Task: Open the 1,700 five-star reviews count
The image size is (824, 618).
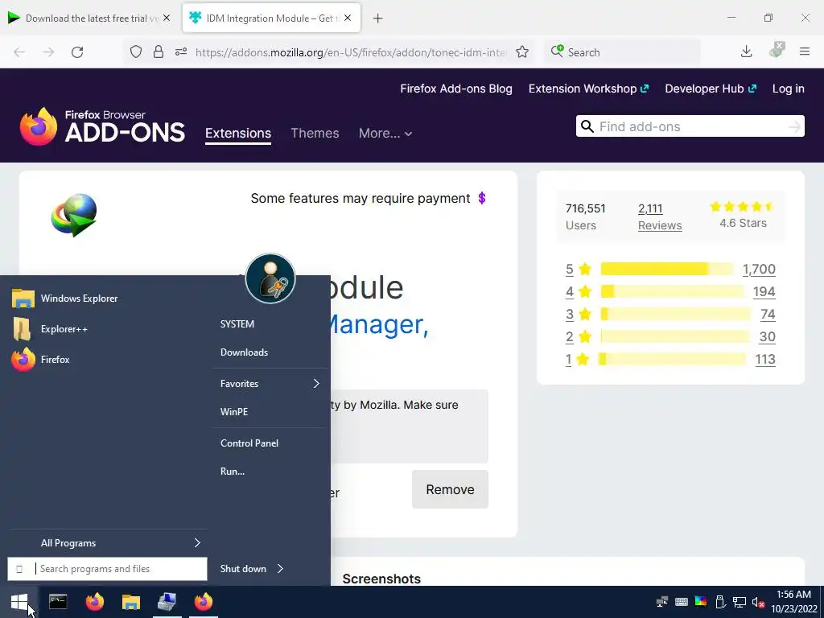Action: (x=759, y=269)
